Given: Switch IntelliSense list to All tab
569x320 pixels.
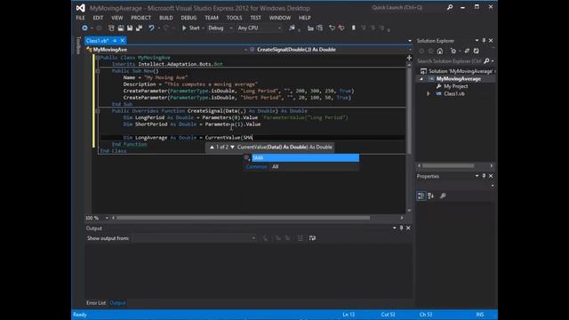Looking at the screenshot, I should pyautogui.click(x=275, y=167).
